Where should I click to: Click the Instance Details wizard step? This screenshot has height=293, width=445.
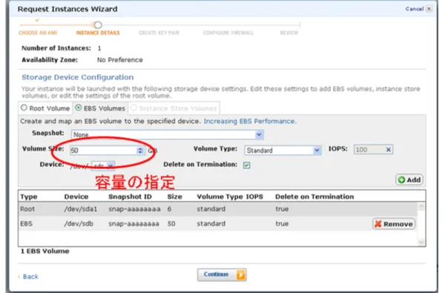tap(98, 33)
